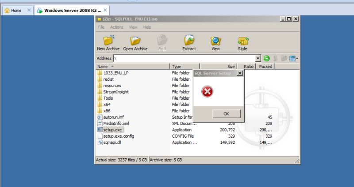Viewport: 354px width, 187px height.
Task: Sort by the Type column header
Action: 185,67
